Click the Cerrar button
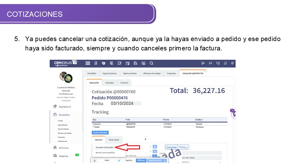 [107, 161]
